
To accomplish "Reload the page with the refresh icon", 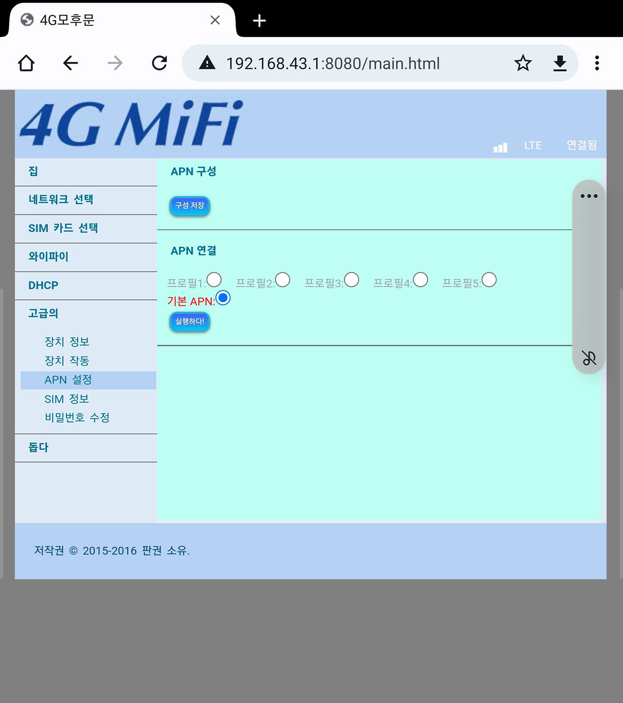I will 160,63.
